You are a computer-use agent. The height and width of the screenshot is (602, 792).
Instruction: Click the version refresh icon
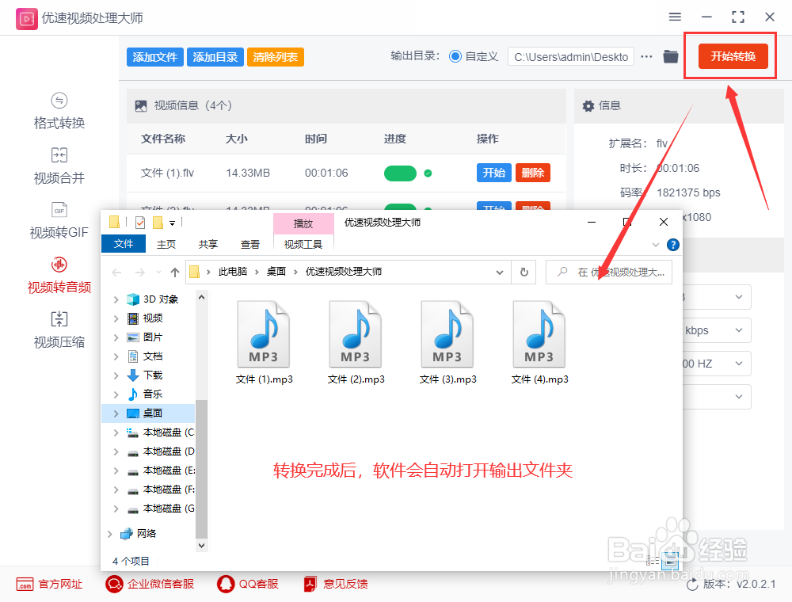[x=692, y=585]
